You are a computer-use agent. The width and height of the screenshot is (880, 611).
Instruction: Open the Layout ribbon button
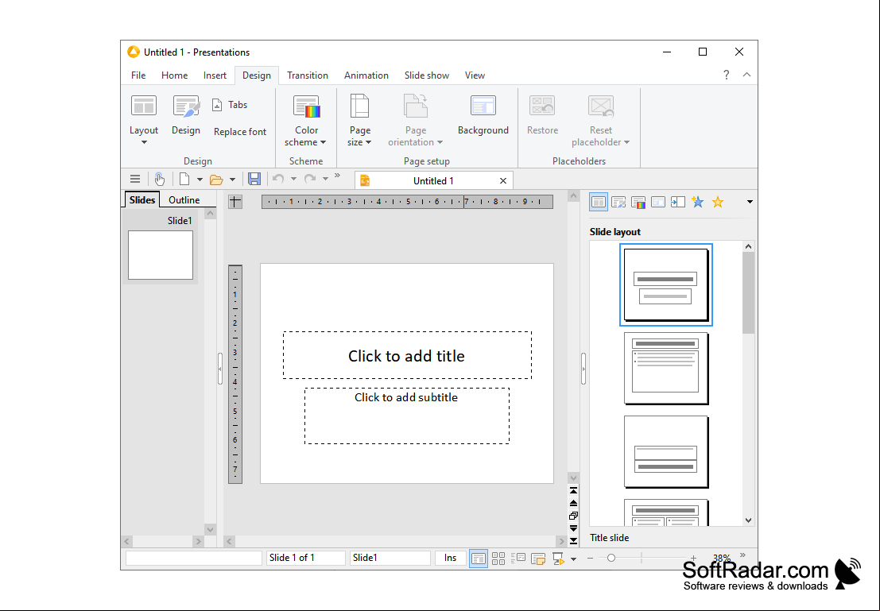tap(144, 121)
